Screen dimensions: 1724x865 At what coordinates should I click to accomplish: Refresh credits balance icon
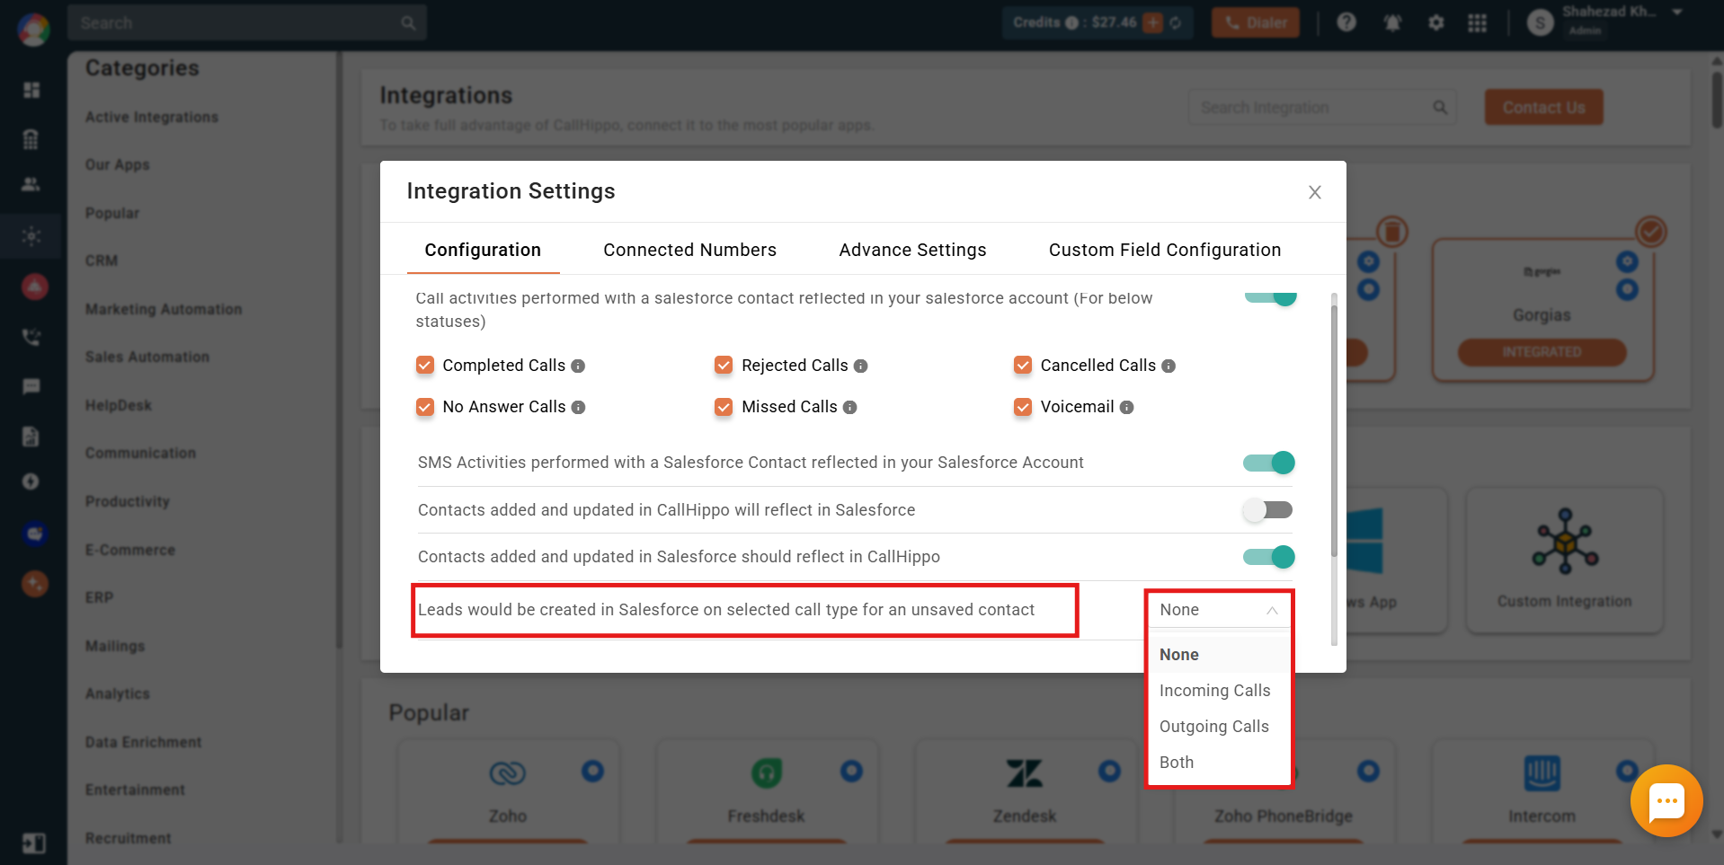pyautogui.click(x=1175, y=22)
